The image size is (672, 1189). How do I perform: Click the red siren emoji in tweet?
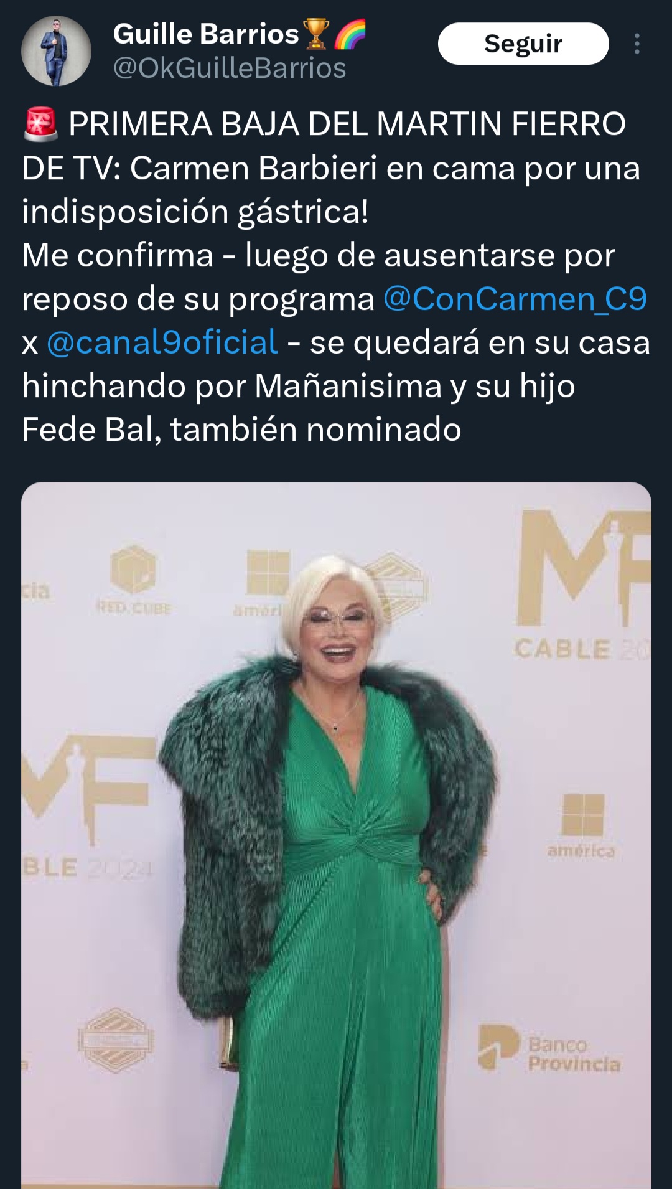(x=41, y=123)
